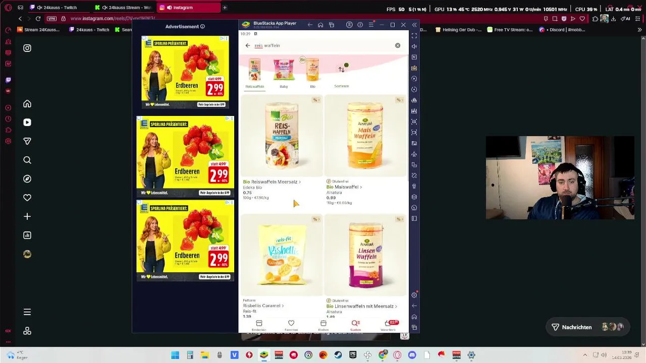Viewport: 646px width, 363px height.
Task: Click into the reis waffeln search input
Action: click(x=323, y=45)
